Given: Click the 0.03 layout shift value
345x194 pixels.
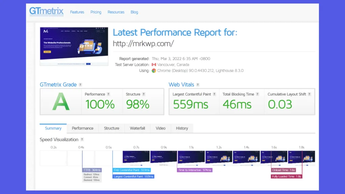Looking at the screenshot, I should tap(280, 104).
